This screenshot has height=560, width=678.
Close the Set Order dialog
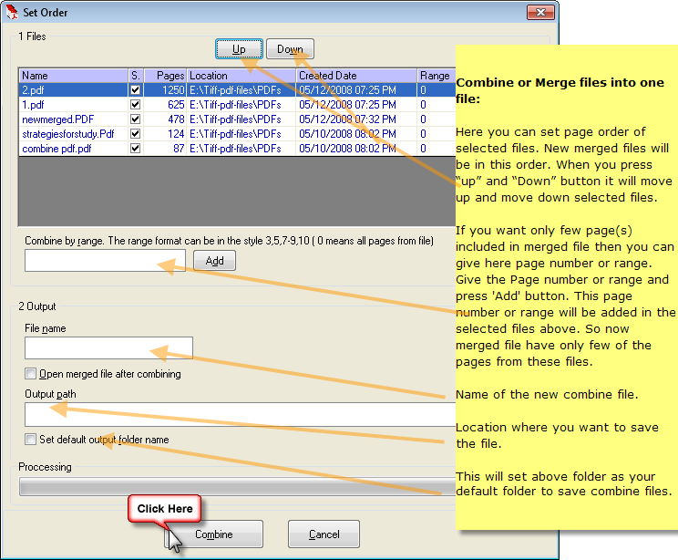tap(540, 12)
